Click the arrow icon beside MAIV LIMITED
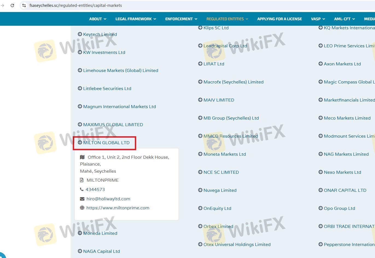 click(200, 100)
